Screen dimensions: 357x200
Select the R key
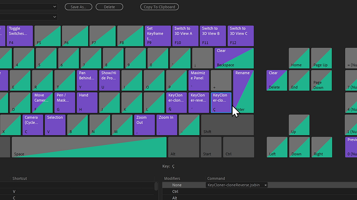[x=42, y=80]
